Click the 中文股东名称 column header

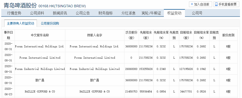(40, 35)
